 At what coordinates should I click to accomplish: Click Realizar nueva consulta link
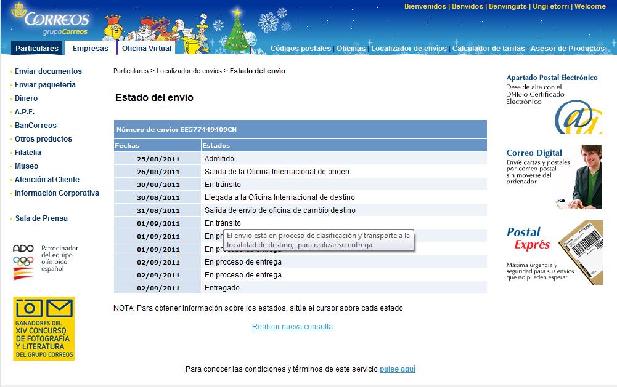(x=292, y=327)
